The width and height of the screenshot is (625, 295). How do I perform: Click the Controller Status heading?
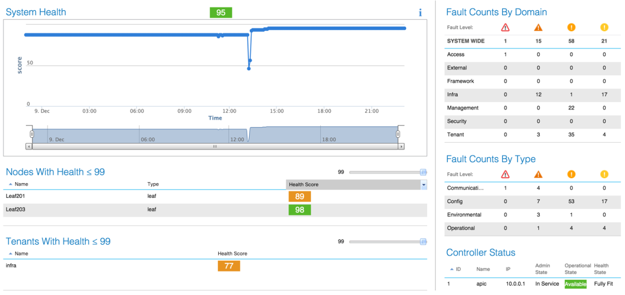481,253
